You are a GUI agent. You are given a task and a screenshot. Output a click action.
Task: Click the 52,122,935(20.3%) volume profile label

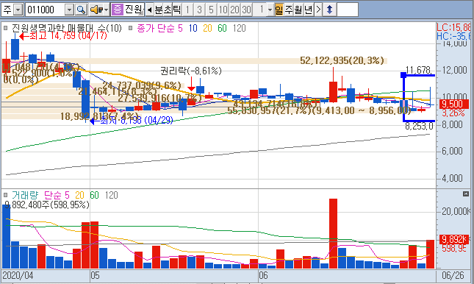pos(342,60)
